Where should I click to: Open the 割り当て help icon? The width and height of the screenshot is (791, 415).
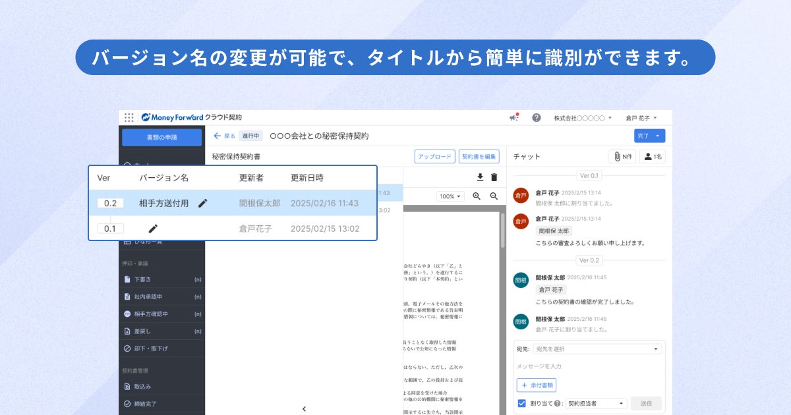point(558,403)
